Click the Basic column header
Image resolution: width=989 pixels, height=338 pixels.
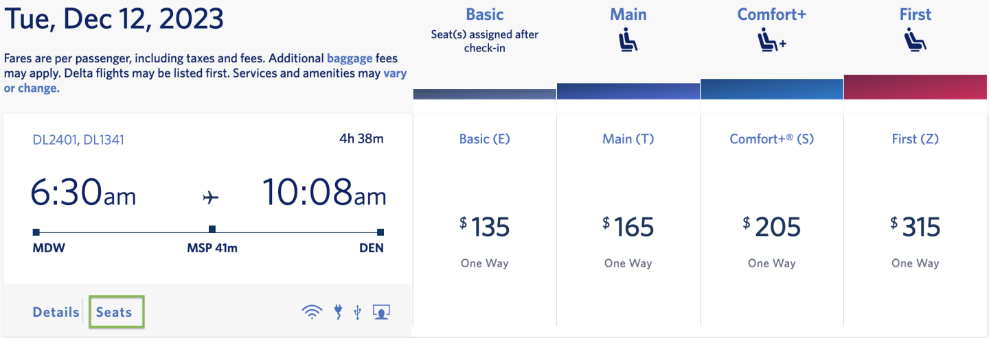click(x=485, y=14)
